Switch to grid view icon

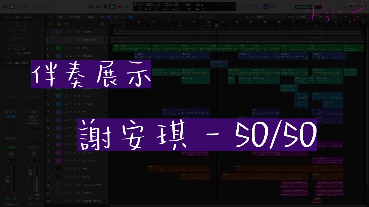tap(103, 17)
